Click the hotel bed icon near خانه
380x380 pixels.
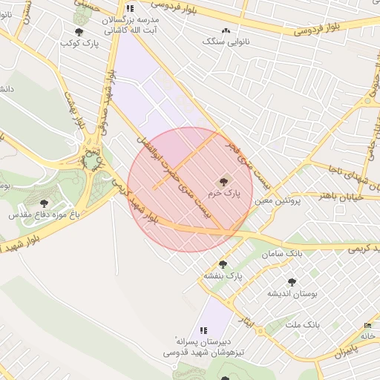pos(367,326)
